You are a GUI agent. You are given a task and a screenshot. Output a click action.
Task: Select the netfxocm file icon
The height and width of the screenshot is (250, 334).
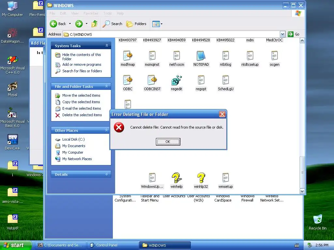pyautogui.click(x=176, y=56)
